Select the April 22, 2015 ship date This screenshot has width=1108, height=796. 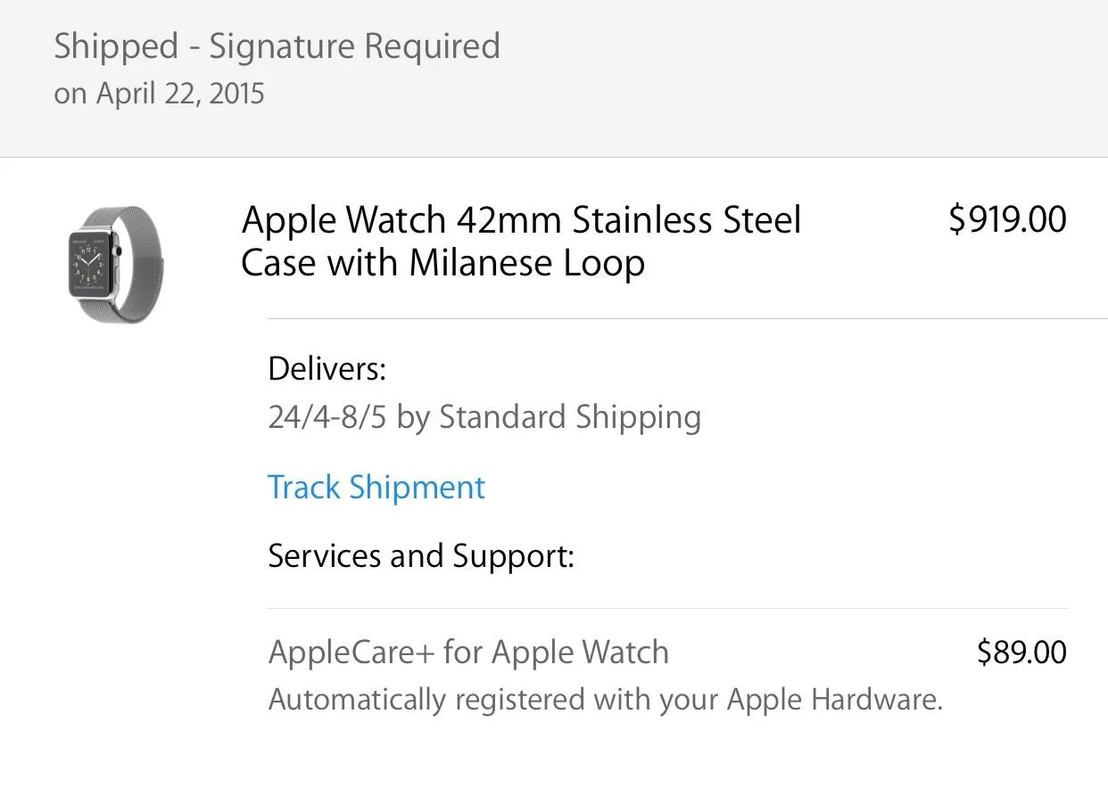click(x=180, y=94)
